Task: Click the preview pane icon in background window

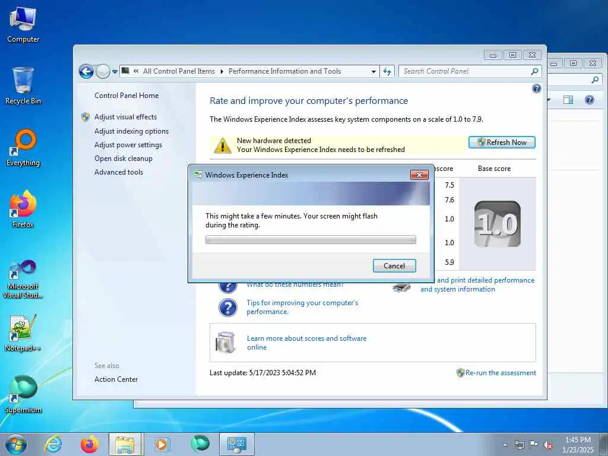Action: (568, 100)
